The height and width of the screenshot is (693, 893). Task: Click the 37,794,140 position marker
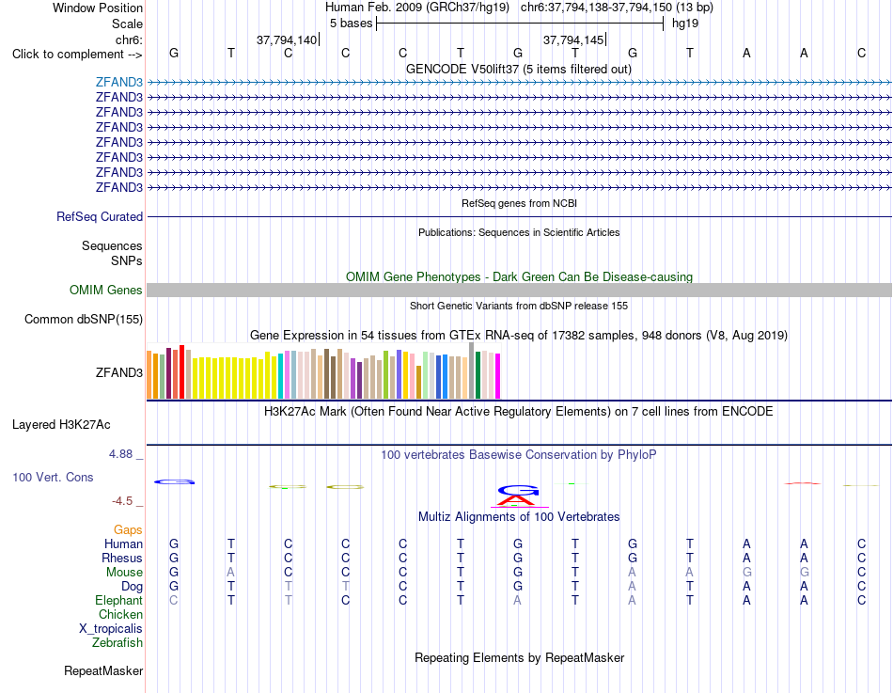coord(287,39)
